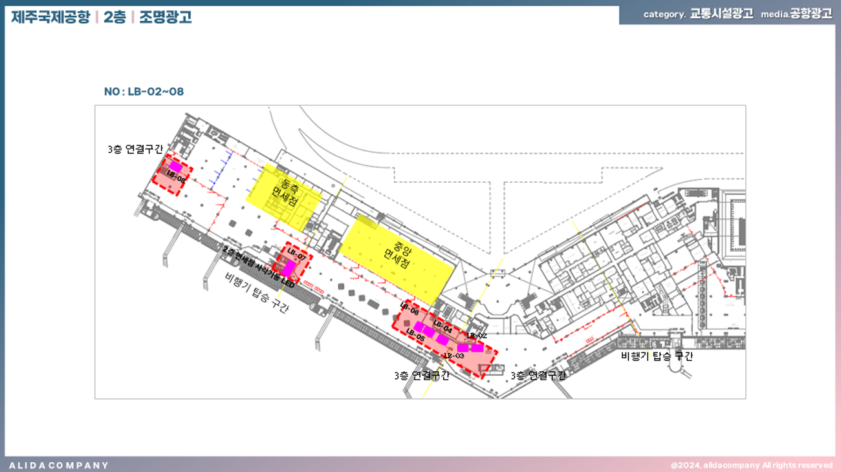Click the magenta marker inside the LB-08 zone
The height and width of the screenshot is (472, 841).
[x=175, y=167]
